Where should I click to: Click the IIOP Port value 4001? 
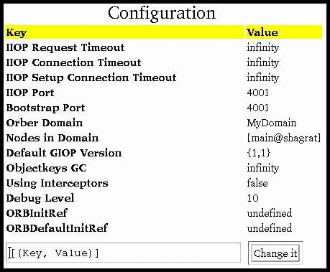(x=258, y=93)
